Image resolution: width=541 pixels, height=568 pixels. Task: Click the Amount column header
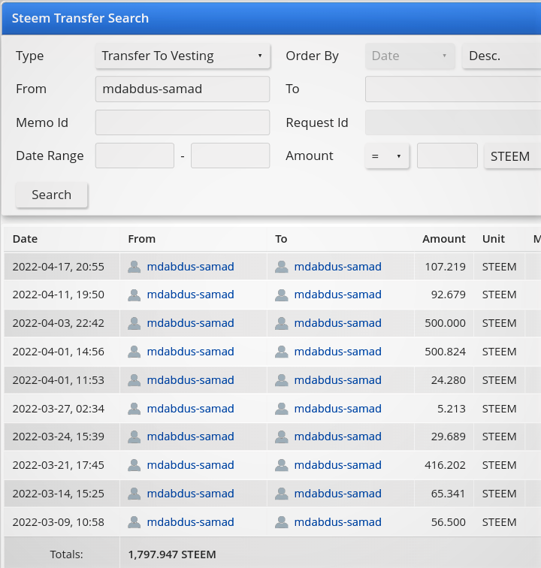click(x=444, y=239)
